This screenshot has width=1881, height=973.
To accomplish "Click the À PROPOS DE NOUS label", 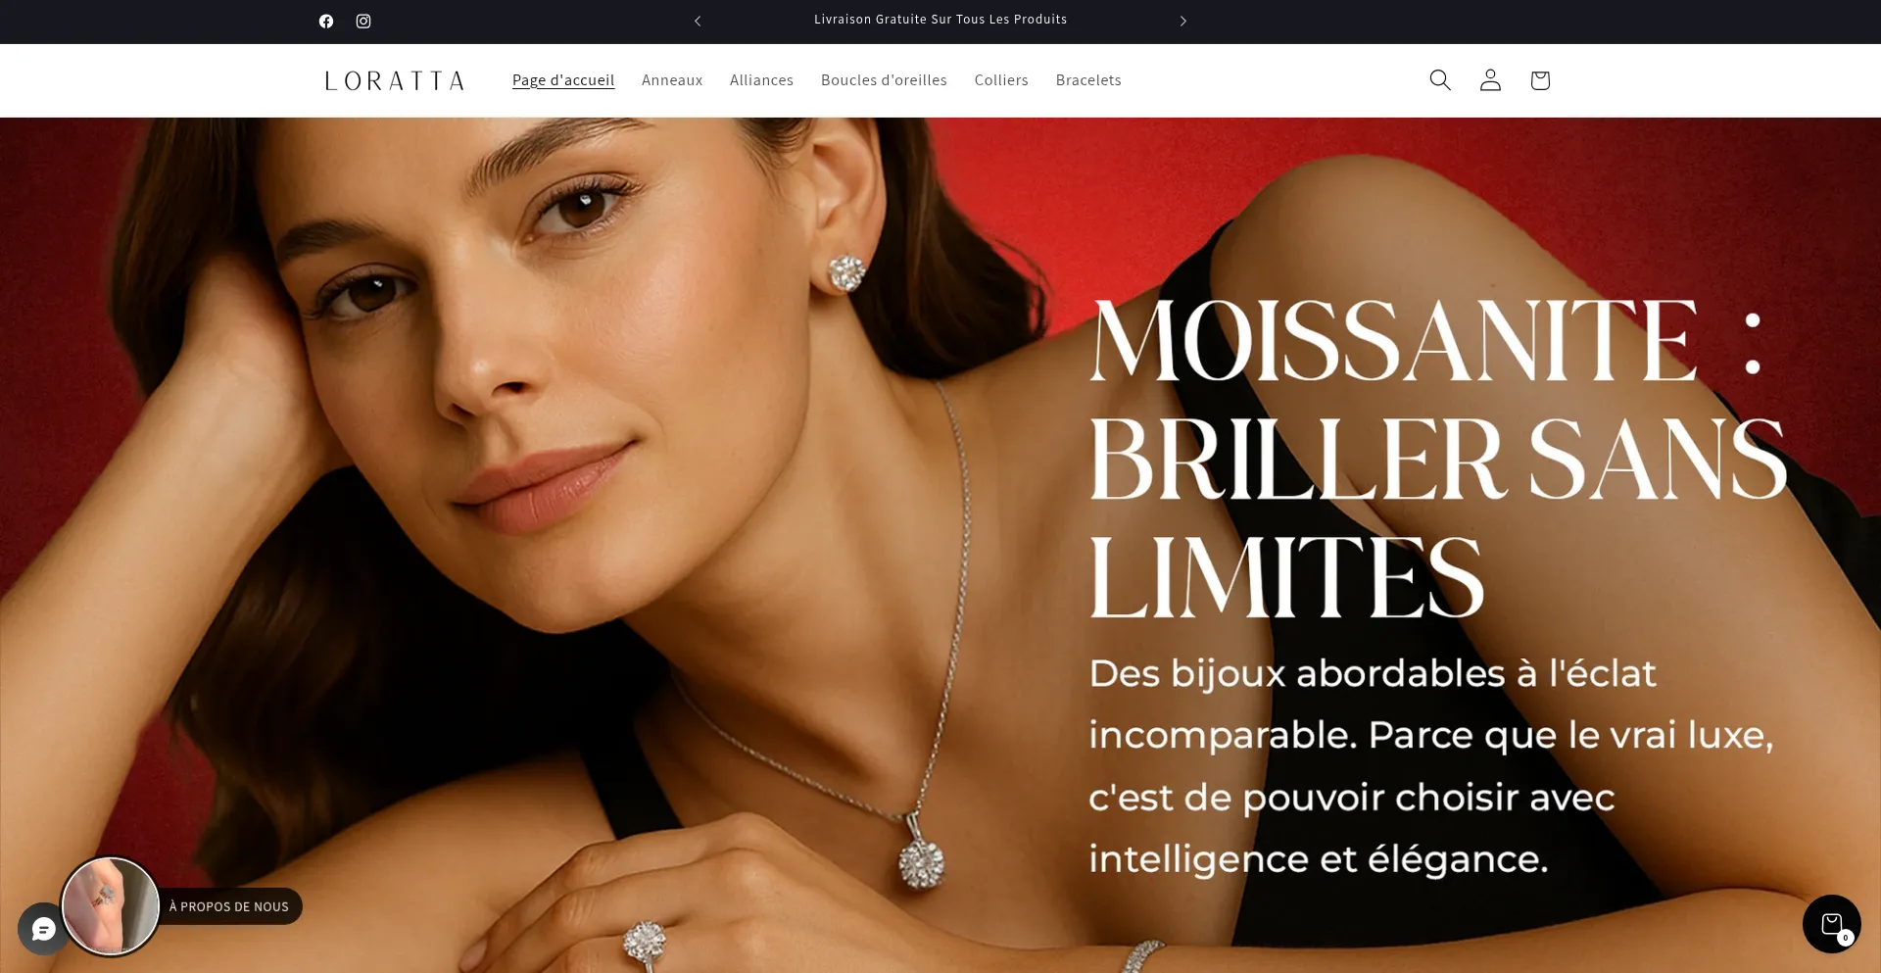I will (229, 906).
